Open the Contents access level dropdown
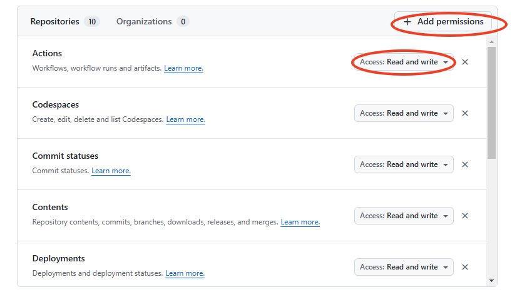Image resolution: width=532 pixels, height=292 pixels. click(404, 216)
